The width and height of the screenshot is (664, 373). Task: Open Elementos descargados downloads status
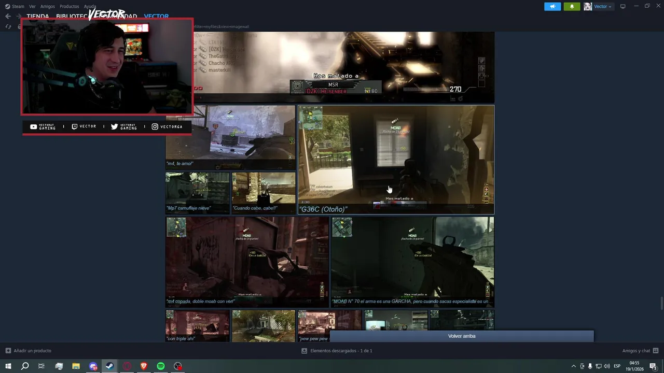pos(341,351)
